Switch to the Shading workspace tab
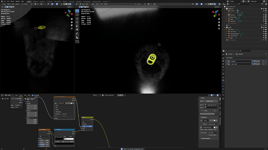Viewport: 268px width, 150px height. coord(65,2)
